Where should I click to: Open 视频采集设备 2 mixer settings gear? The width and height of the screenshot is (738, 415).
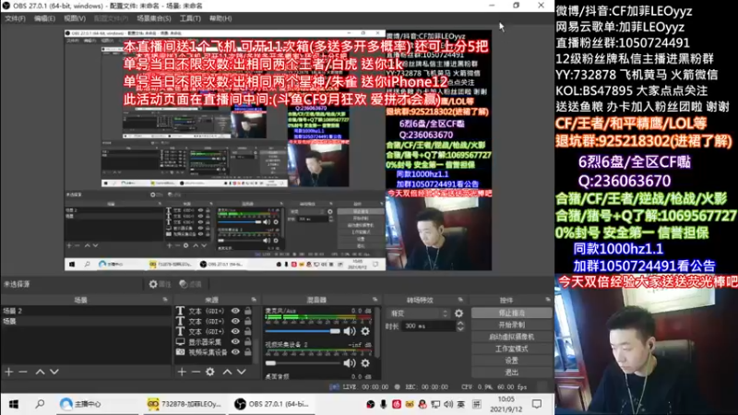[365, 362]
